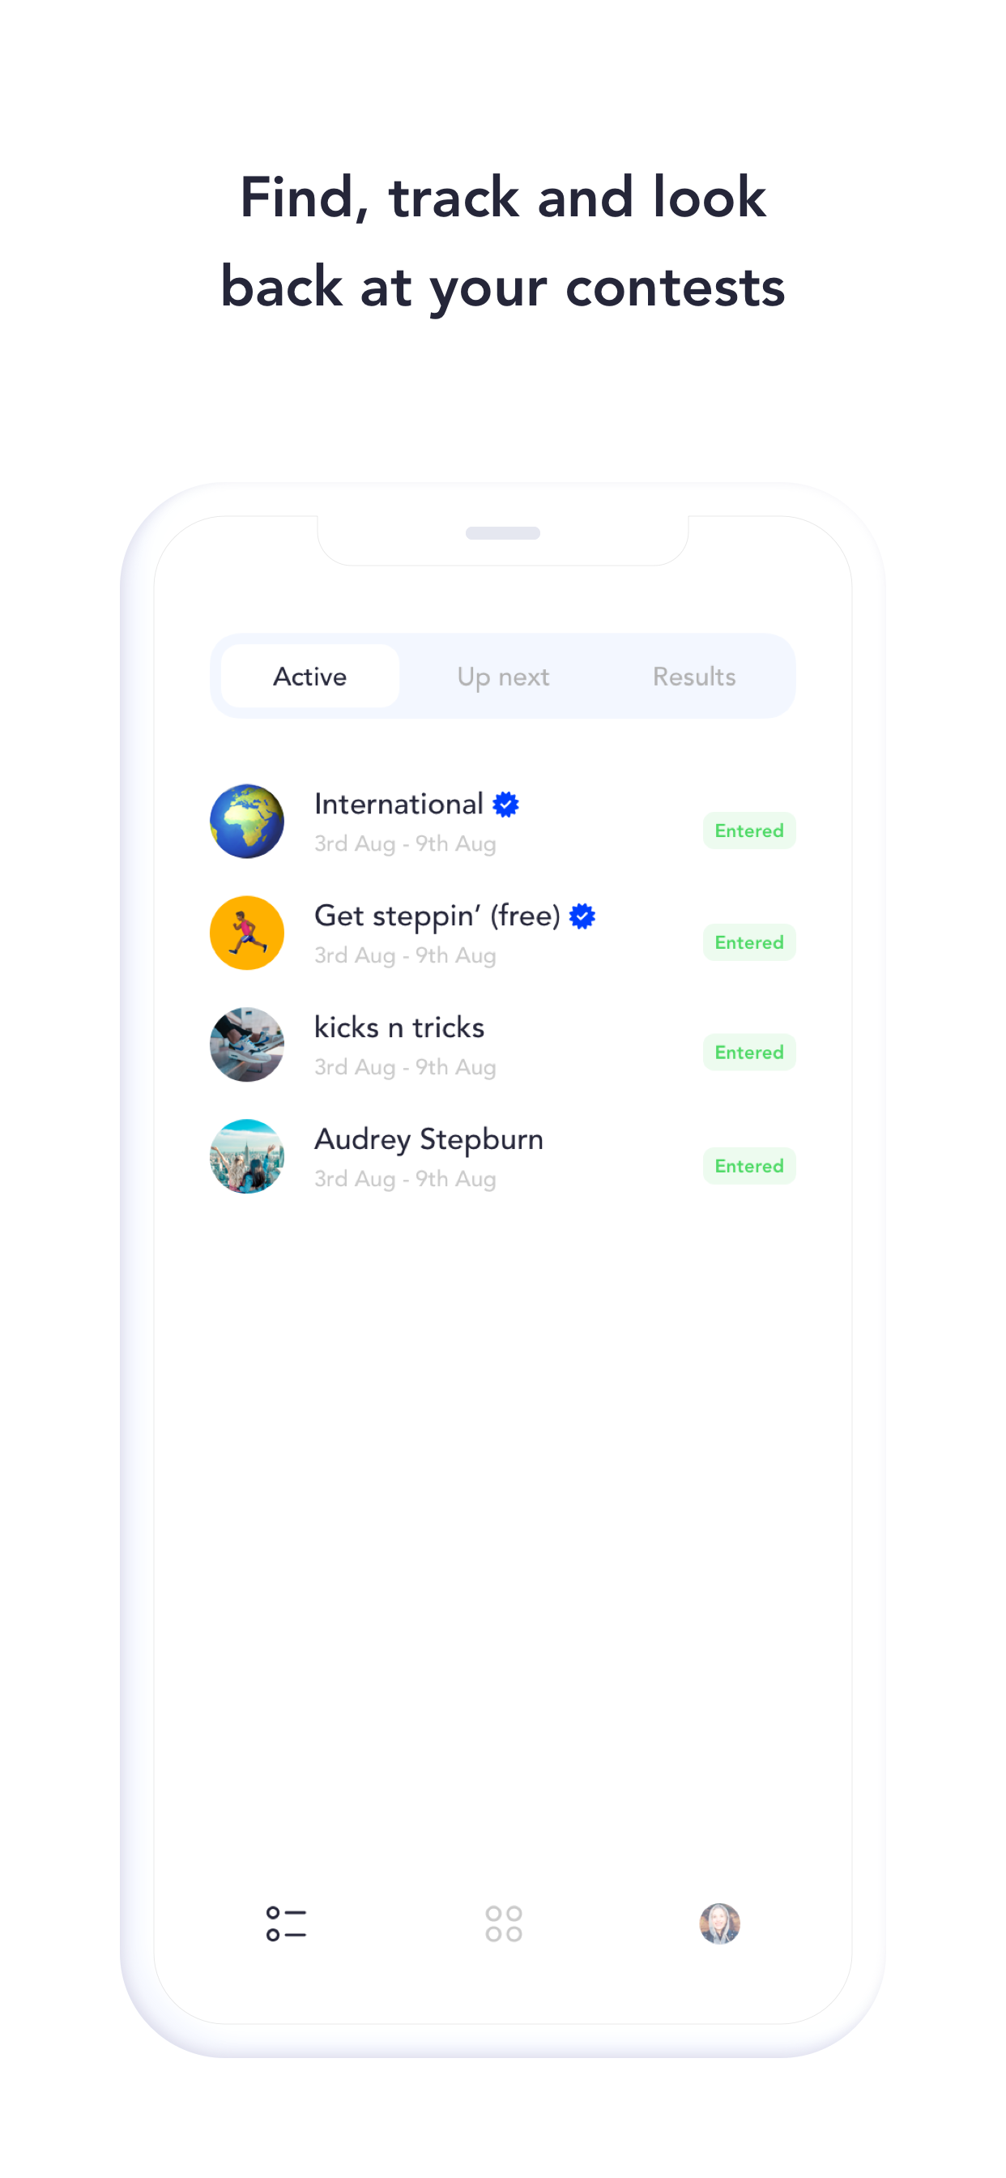Click the Entered badge for Get steppin' (free)
The height and width of the screenshot is (2178, 1006).
click(x=749, y=942)
